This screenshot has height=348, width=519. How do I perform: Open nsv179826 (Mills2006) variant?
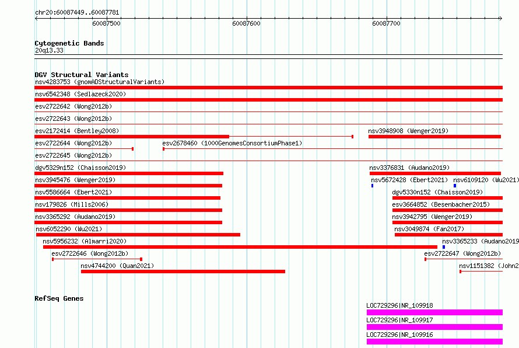[72, 204]
